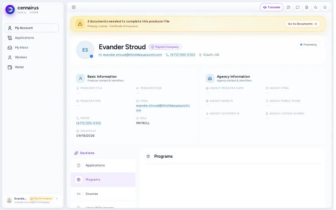The height and width of the screenshot is (210, 336).
Task: Click the header email address link
Action: point(132,55)
